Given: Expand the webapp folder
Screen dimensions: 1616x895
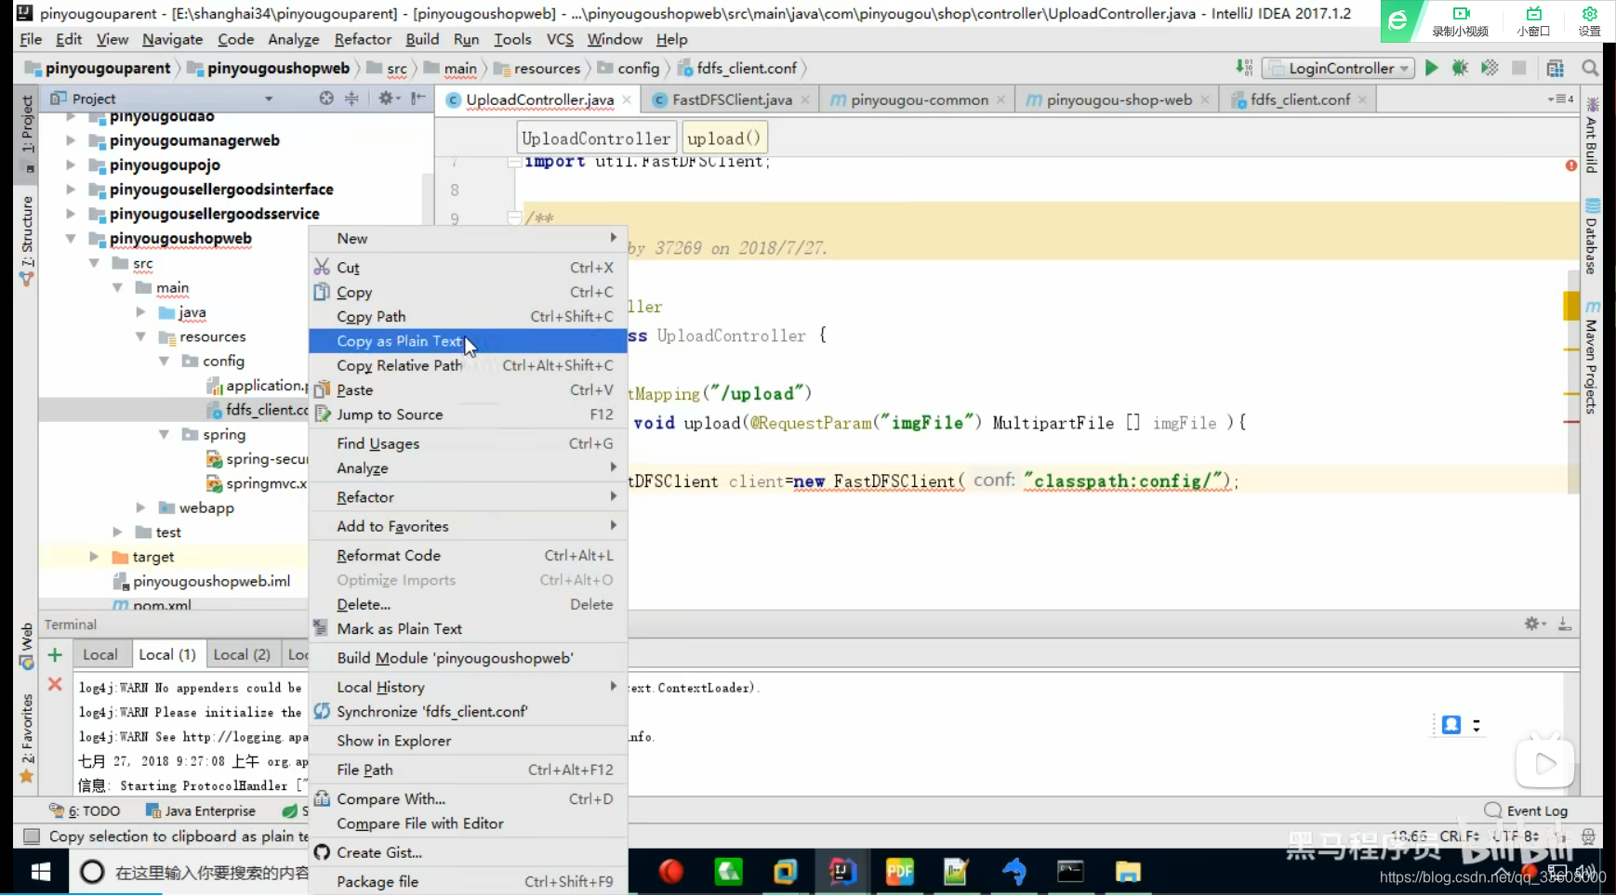Looking at the screenshot, I should click(140, 507).
